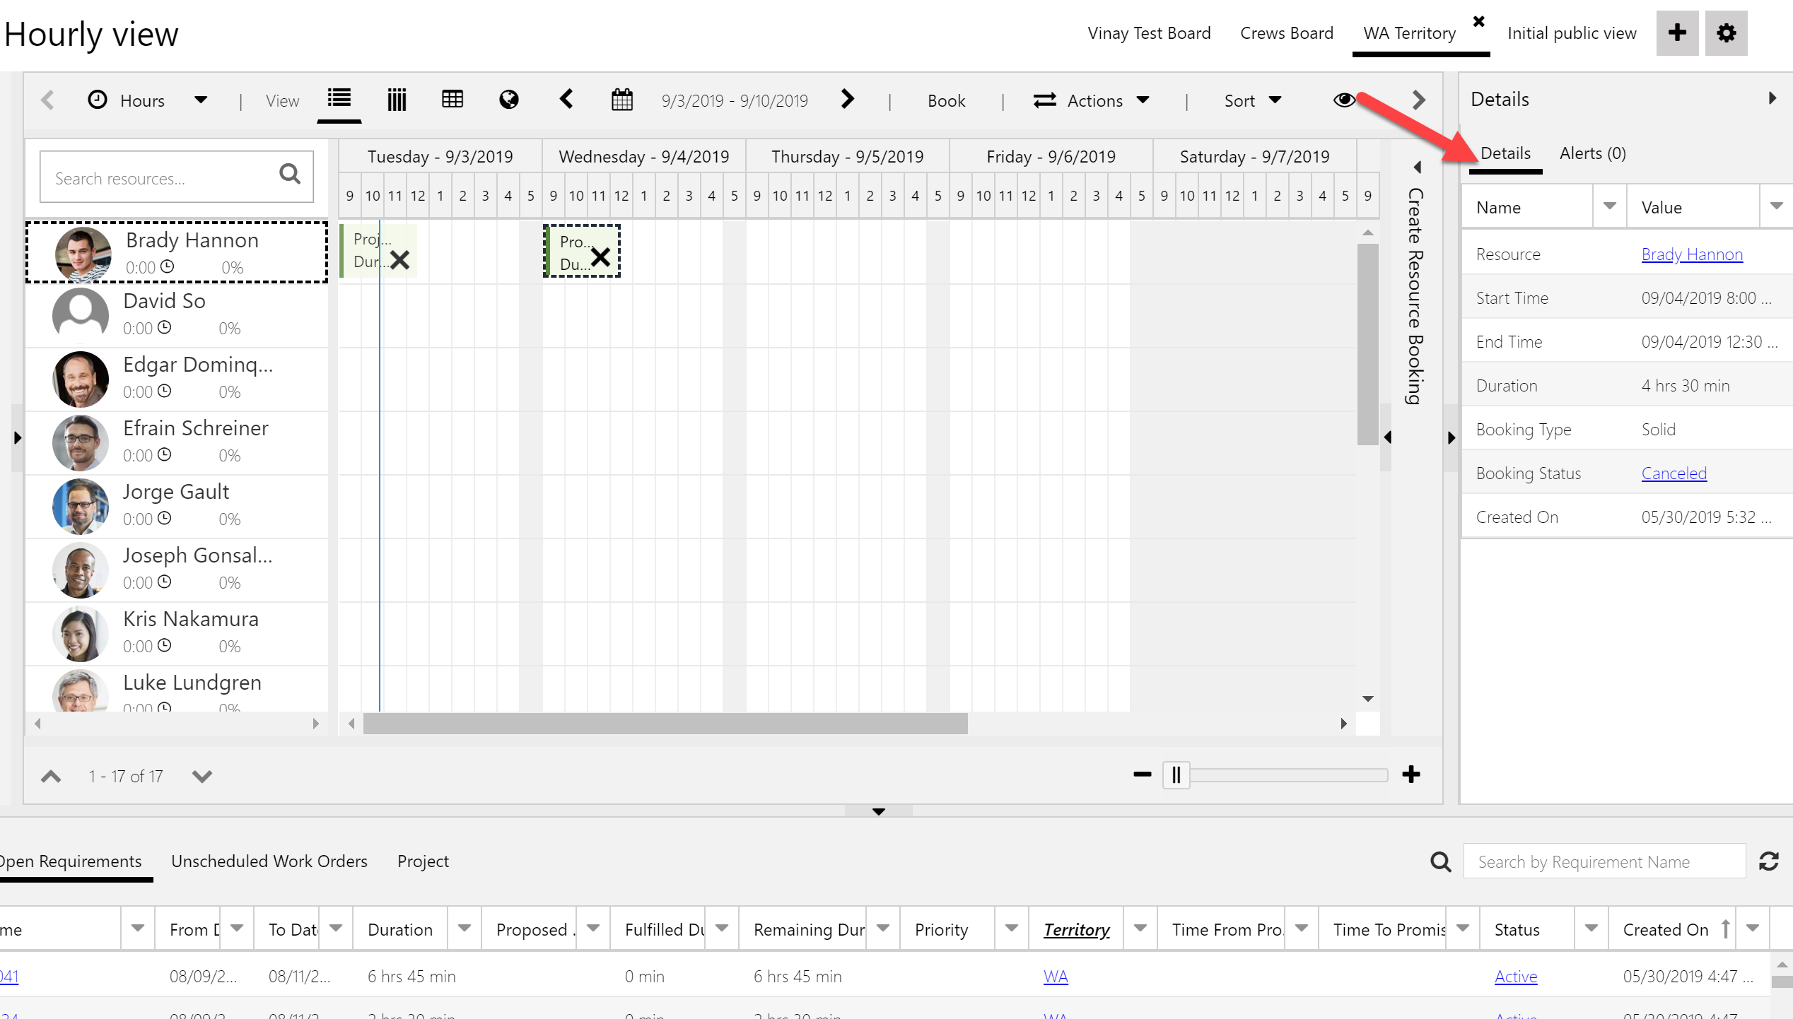Click the zoom slider handle
Screen dimensions: 1793x1019
click(x=1176, y=775)
